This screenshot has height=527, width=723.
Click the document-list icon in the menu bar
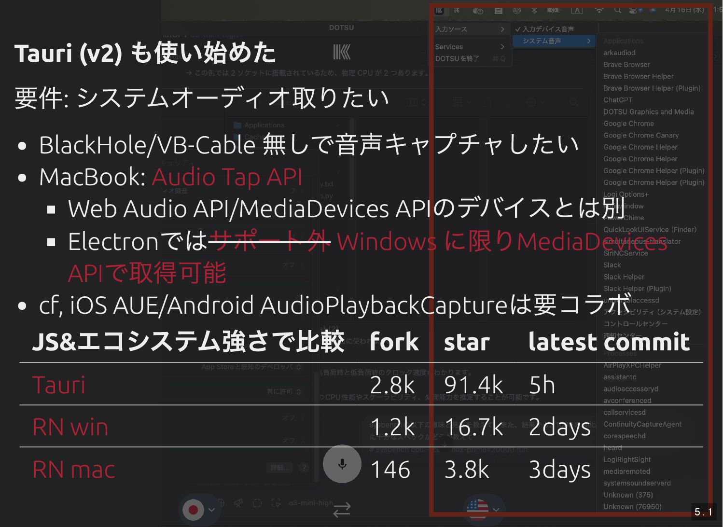click(x=499, y=10)
